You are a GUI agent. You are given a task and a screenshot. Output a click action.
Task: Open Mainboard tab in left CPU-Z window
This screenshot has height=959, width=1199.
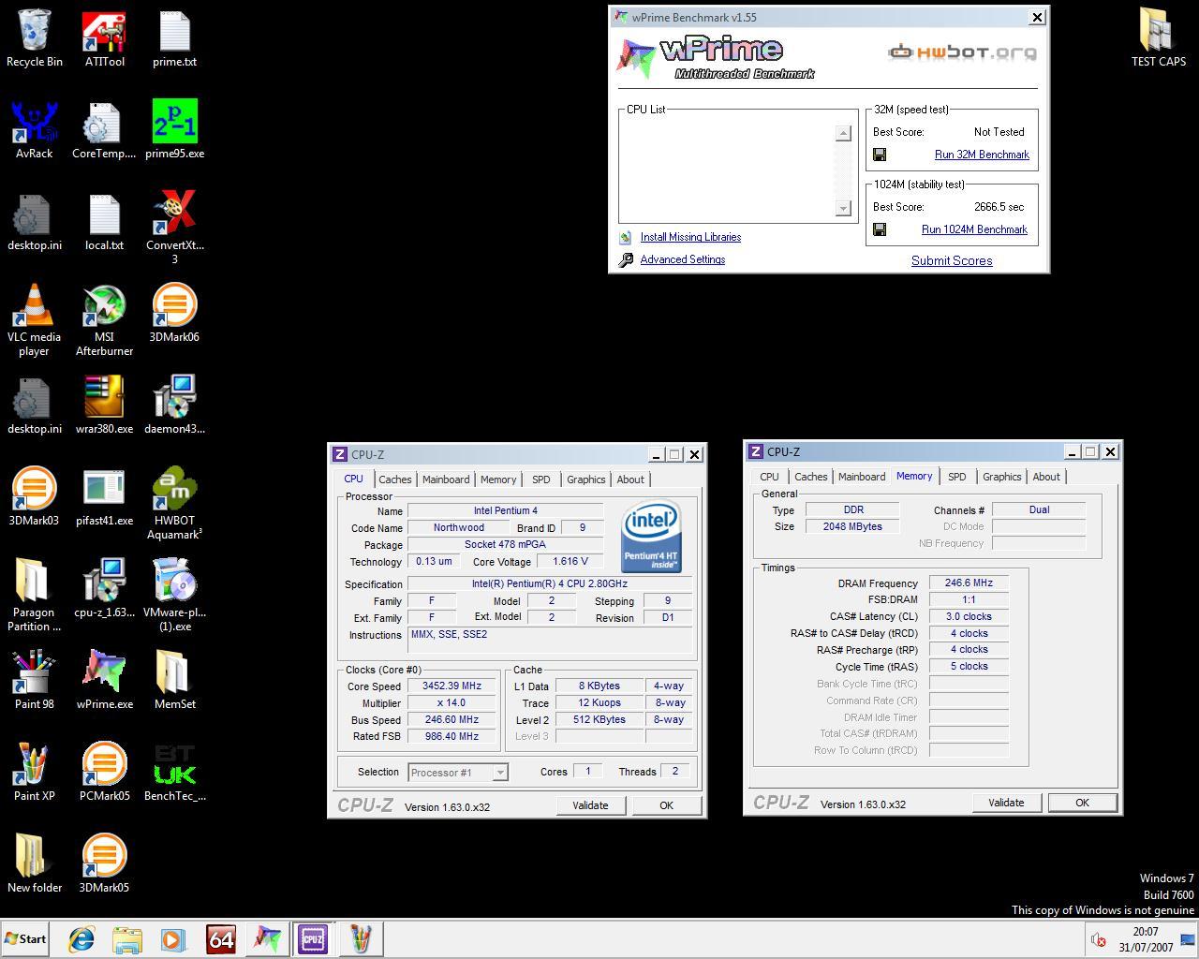point(446,479)
